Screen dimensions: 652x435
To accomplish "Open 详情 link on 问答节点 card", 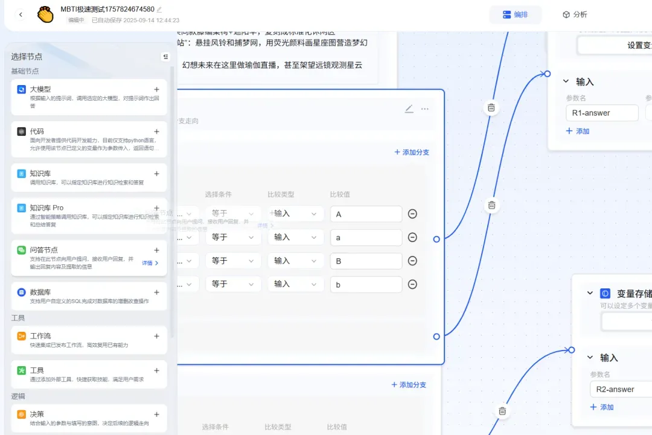I will (x=150, y=263).
